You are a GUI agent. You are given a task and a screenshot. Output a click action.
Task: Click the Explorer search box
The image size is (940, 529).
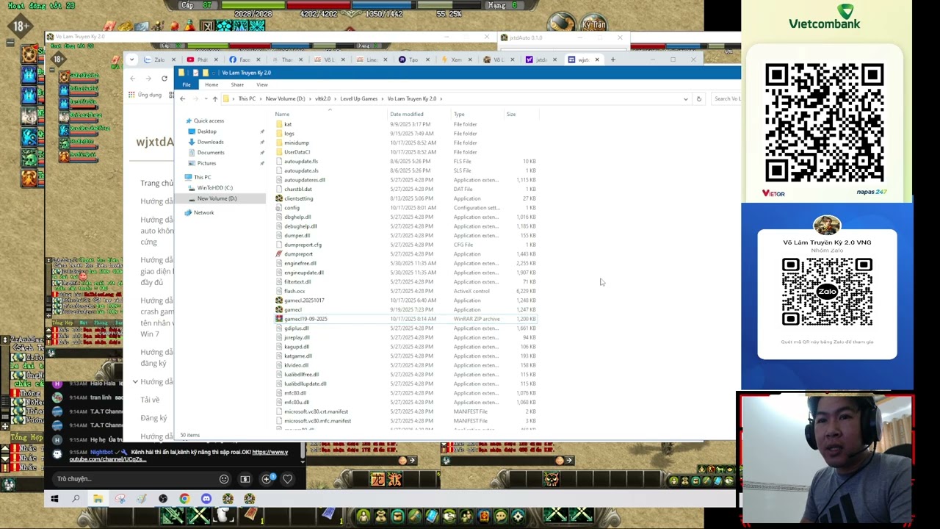[x=726, y=98]
